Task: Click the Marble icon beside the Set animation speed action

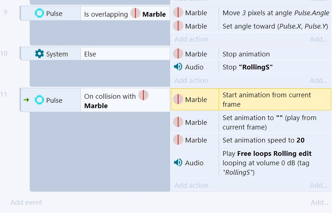Action: tap(178, 140)
